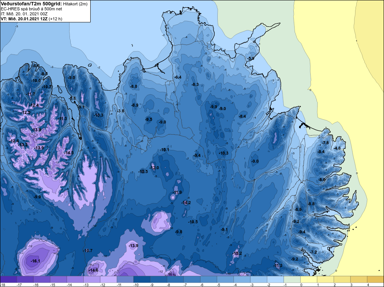Select the -10.1 temperature value
The image size is (384, 287).
(x=164, y=150)
